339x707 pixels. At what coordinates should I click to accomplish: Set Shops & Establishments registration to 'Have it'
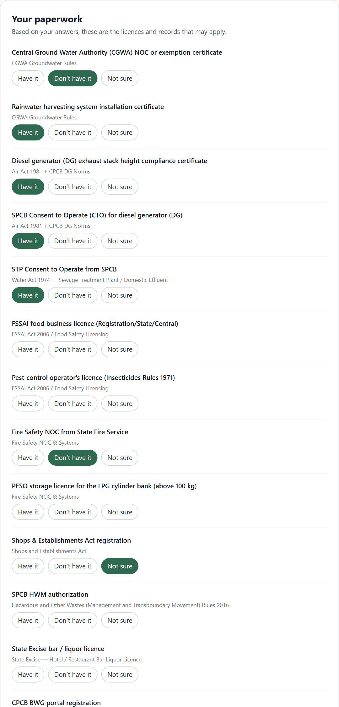coord(28,566)
